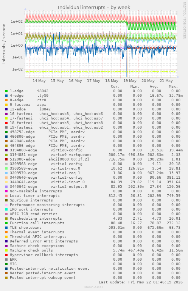Click the 14 May date on the x-axis
The image size is (188, 291).
click(x=39, y=81)
